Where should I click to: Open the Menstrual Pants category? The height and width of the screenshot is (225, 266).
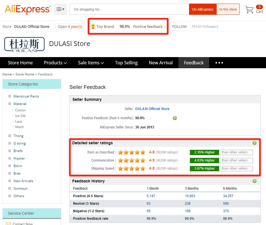click(x=26, y=96)
